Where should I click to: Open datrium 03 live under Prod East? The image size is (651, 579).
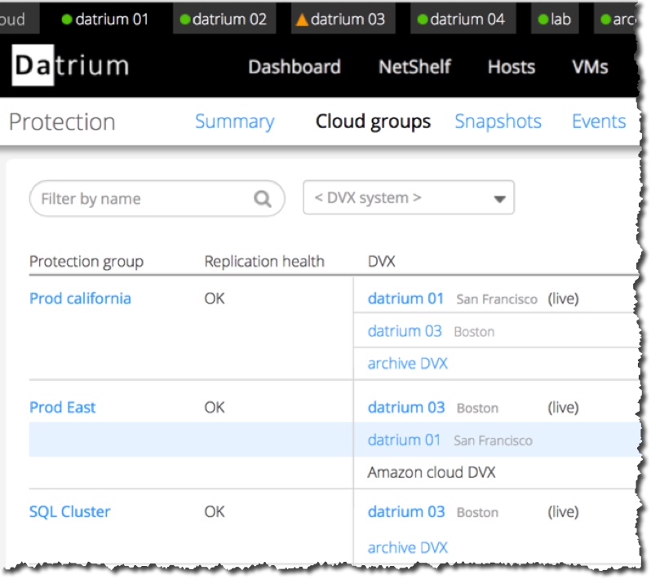(x=406, y=407)
